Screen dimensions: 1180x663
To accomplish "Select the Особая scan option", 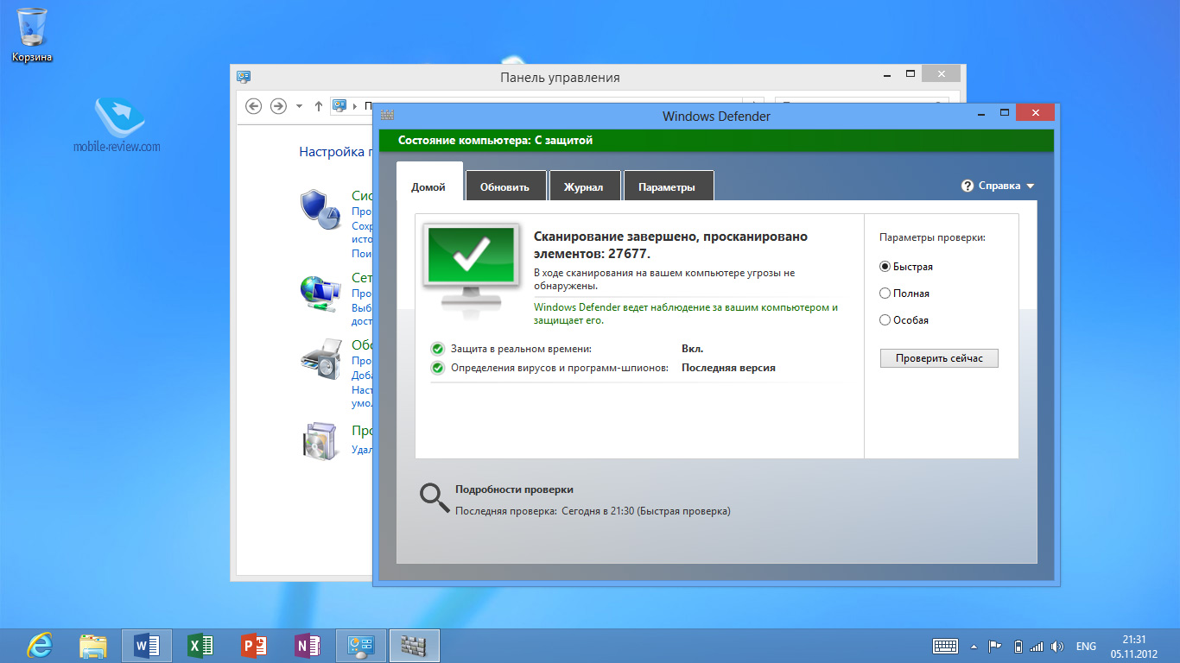I will click(x=885, y=320).
